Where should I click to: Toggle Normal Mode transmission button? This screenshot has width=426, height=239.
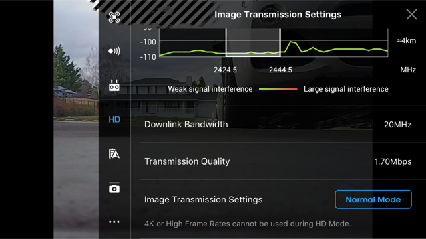[x=373, y=199]
